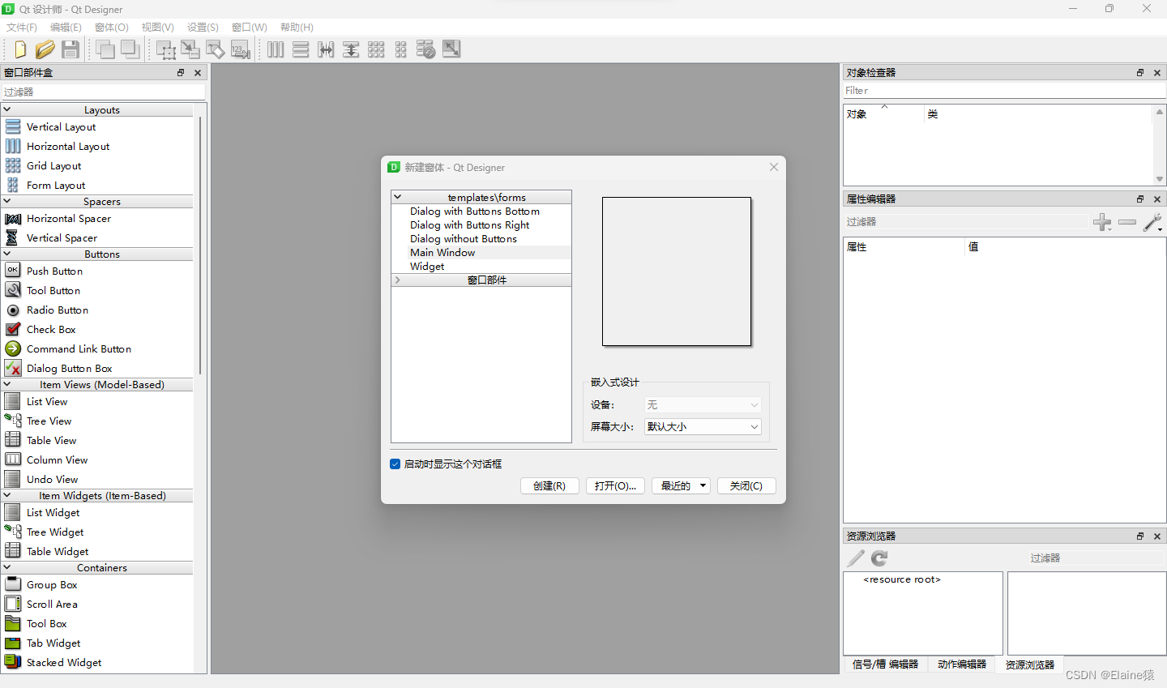Open the 窗体(O) menu
This screenshot has width=1167, height=688.
[112, 27]
